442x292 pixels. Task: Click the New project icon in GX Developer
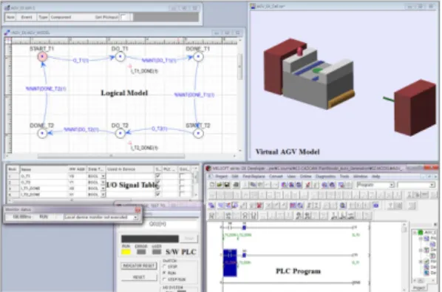tap(212, 185)
